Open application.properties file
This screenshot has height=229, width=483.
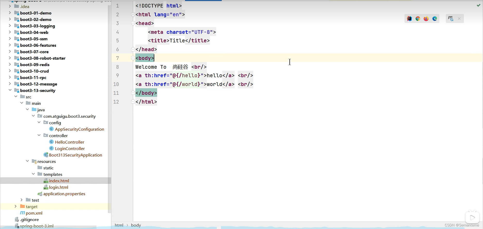(x=64, y=194)
